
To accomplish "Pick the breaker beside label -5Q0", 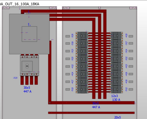I will click(x=82, y=90).
